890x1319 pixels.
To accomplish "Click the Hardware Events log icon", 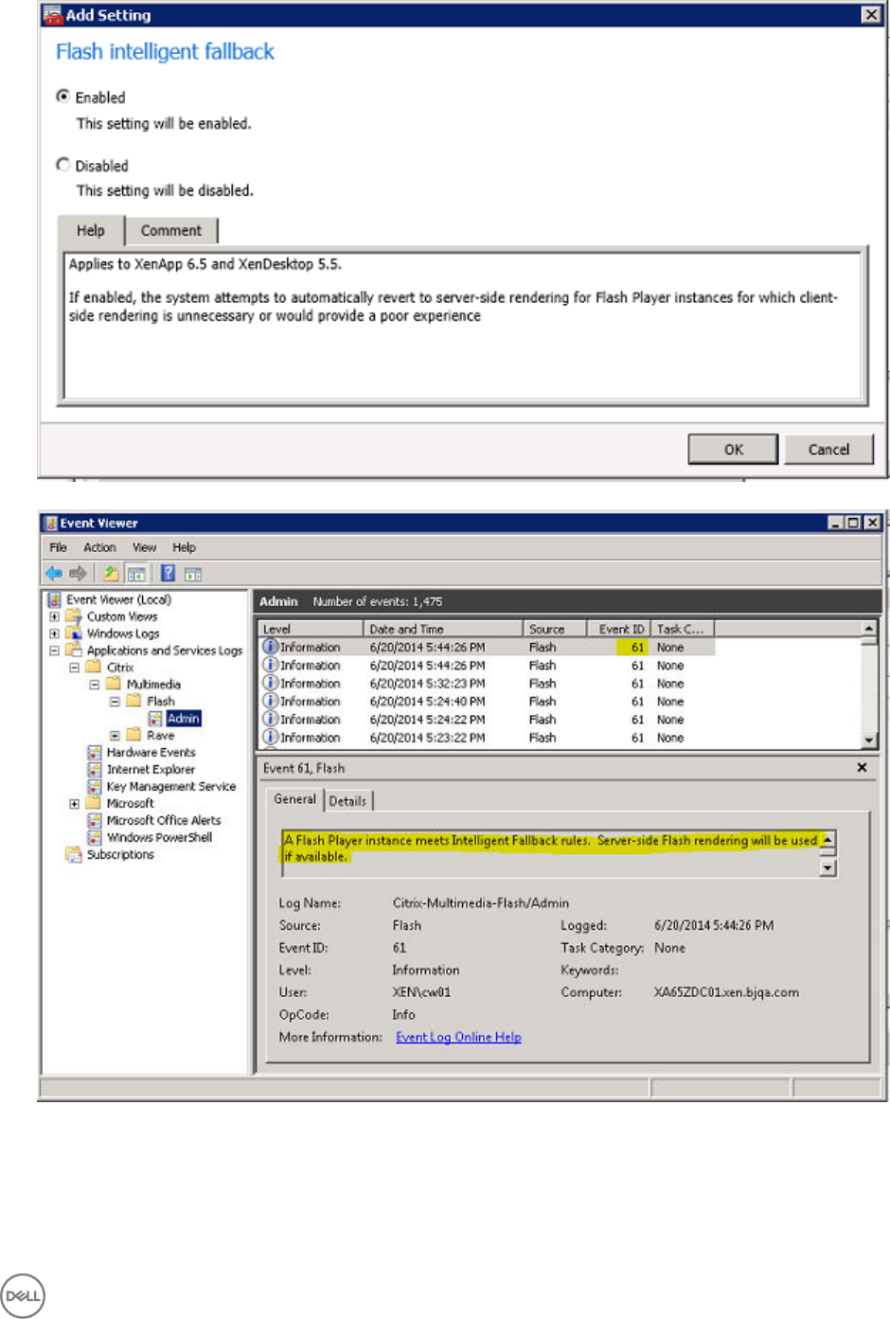I will (x=95, y=752).
